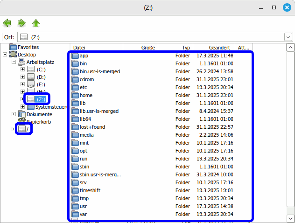Select the lost+found folder icon
The width and height of the screenshot is (295, 223).
click(76, 127)
